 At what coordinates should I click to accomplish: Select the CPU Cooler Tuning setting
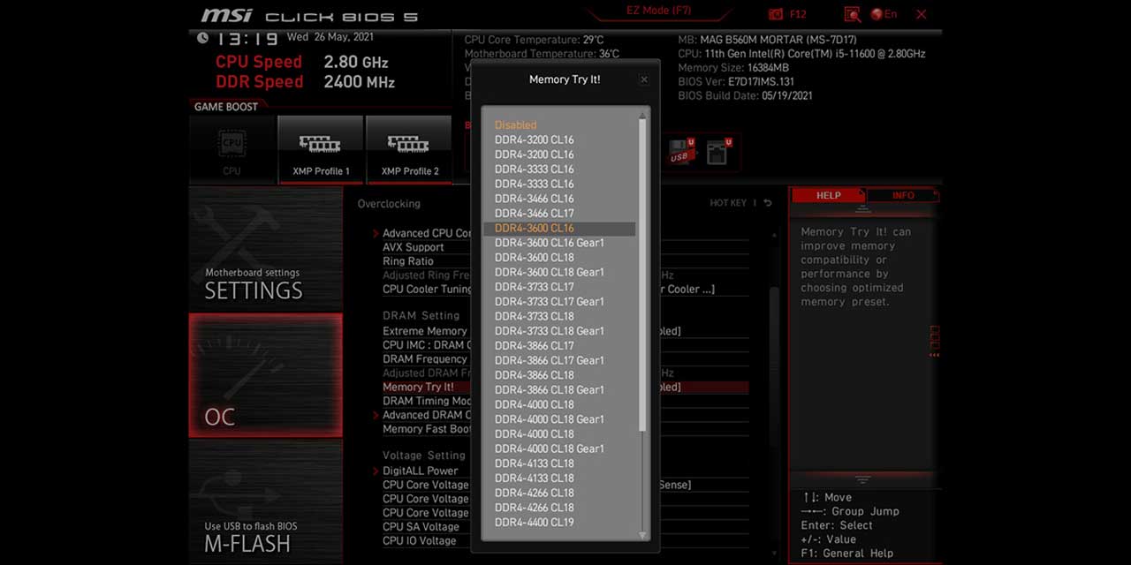click(427, 289)
